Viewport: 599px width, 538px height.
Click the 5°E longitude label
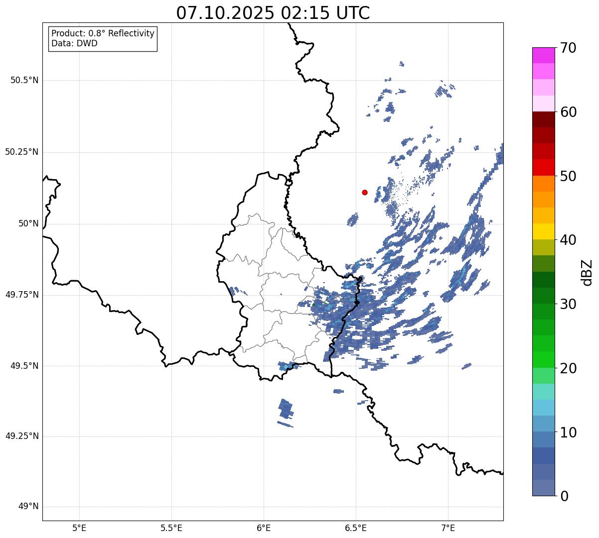[x=79, y=528]
